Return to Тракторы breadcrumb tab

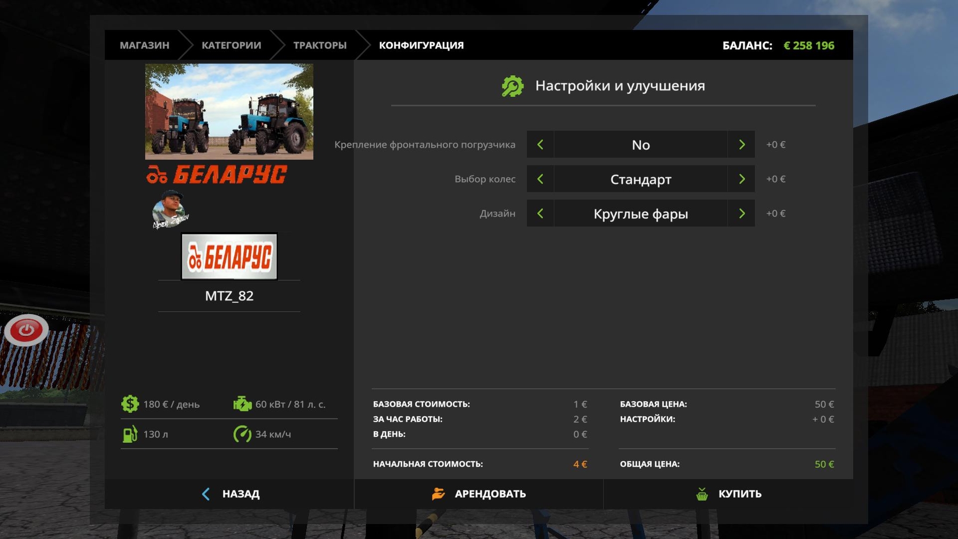319,45
